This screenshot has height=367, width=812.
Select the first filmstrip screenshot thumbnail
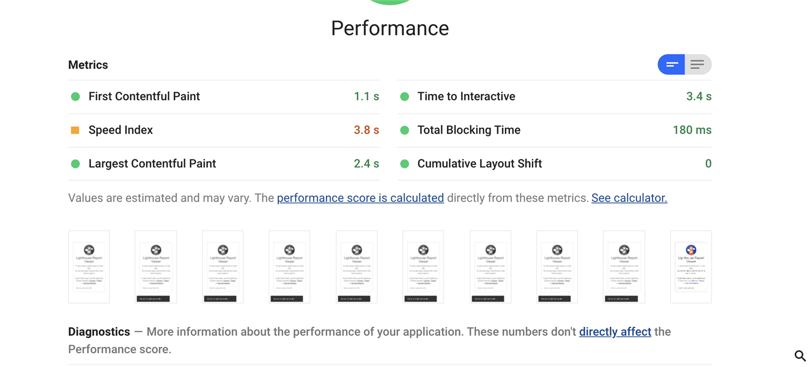pyautogui.click(x=89, y=267)
